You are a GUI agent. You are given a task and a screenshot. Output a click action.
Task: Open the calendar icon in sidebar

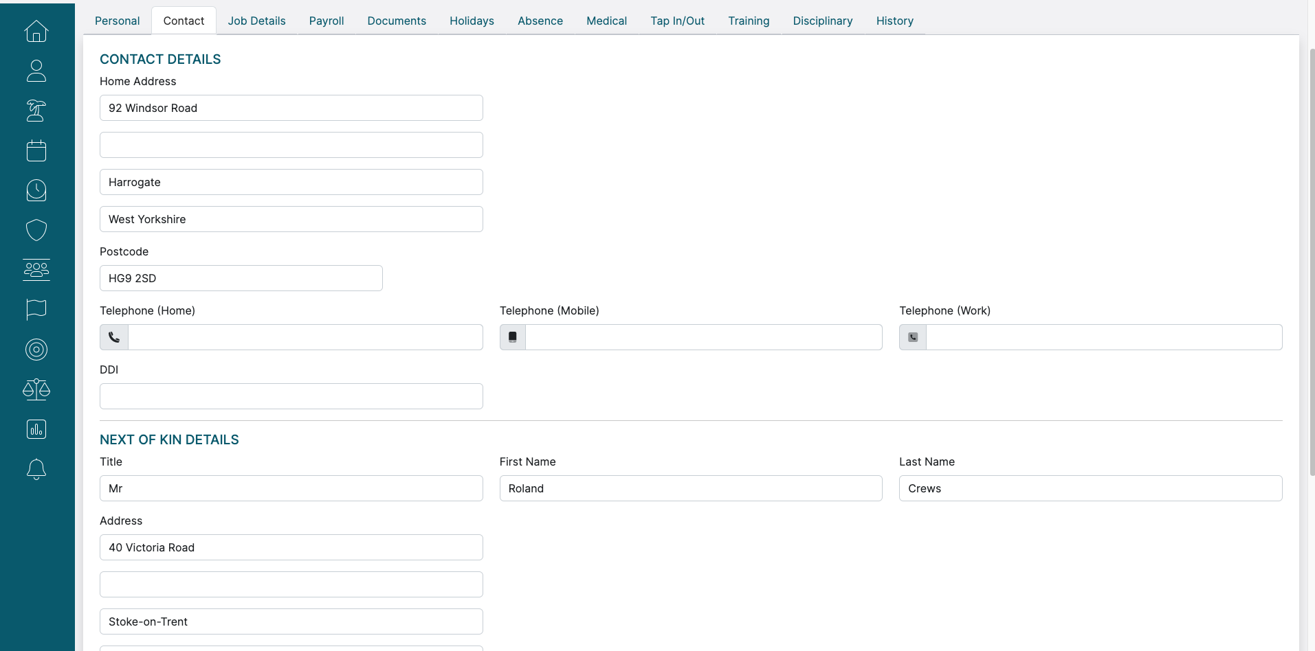tap(36, 150)
